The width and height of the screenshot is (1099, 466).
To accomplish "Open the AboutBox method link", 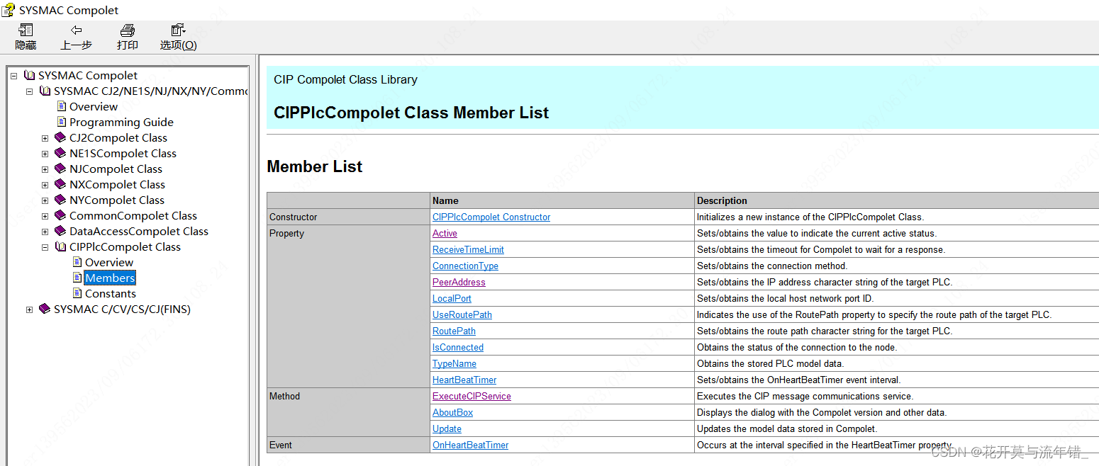I will coord(452,412).
